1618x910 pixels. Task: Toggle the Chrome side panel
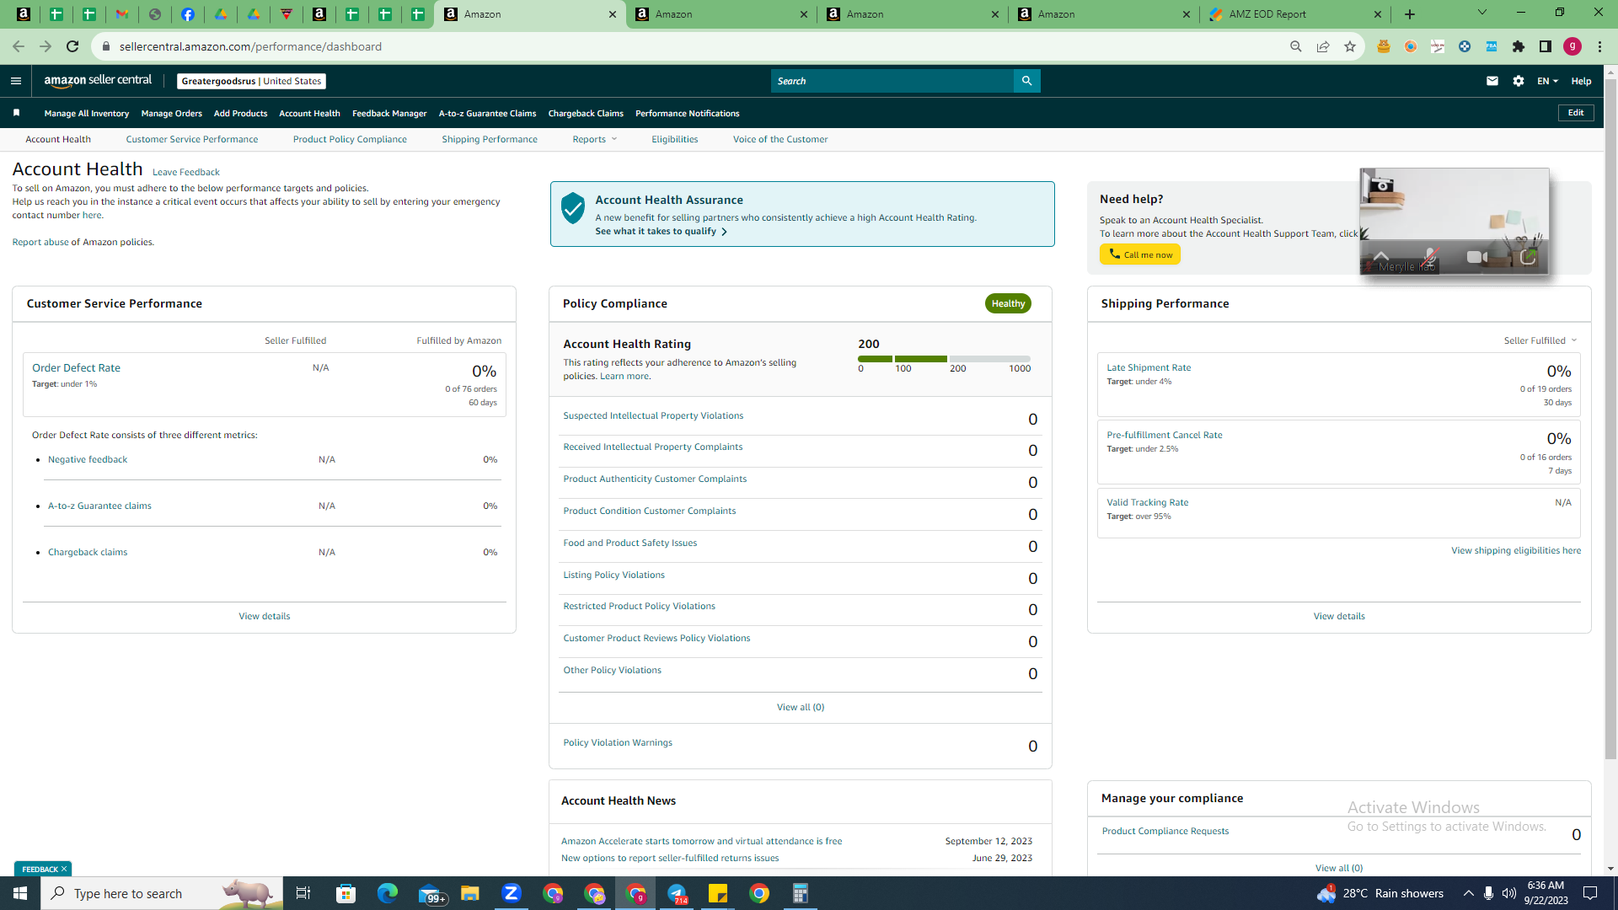coord(1546,46)
